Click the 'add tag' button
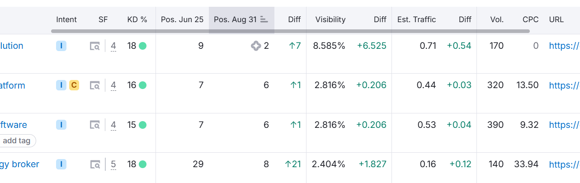The width and height of the screenshot is (580, 183). (17, 141)
